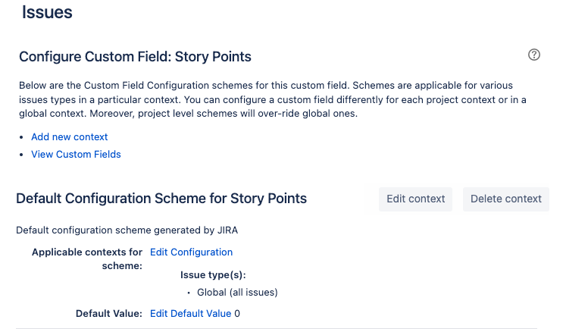Click the Global (all issues) entry
This screenshot has height=329, width=588.
237,293
